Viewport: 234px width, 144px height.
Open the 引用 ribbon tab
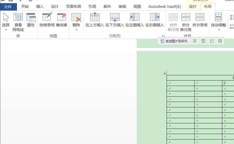click(x=92, y=7)
